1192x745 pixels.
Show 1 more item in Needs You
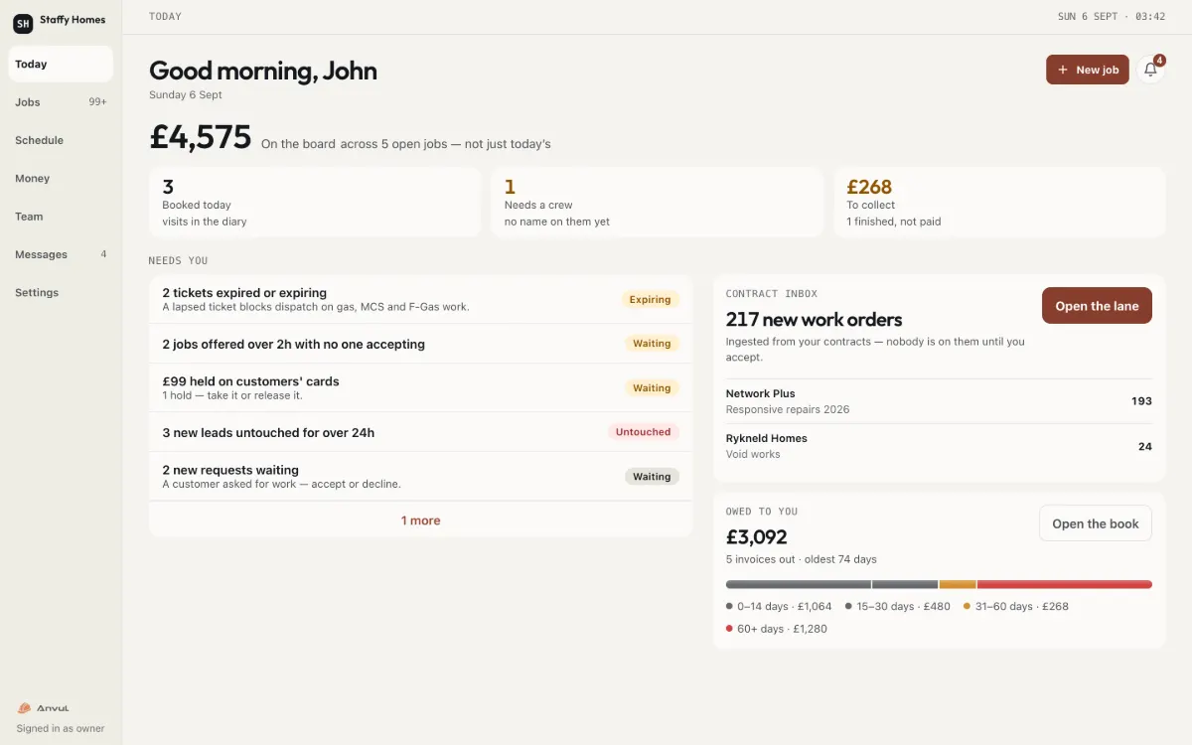coord(420,521)
